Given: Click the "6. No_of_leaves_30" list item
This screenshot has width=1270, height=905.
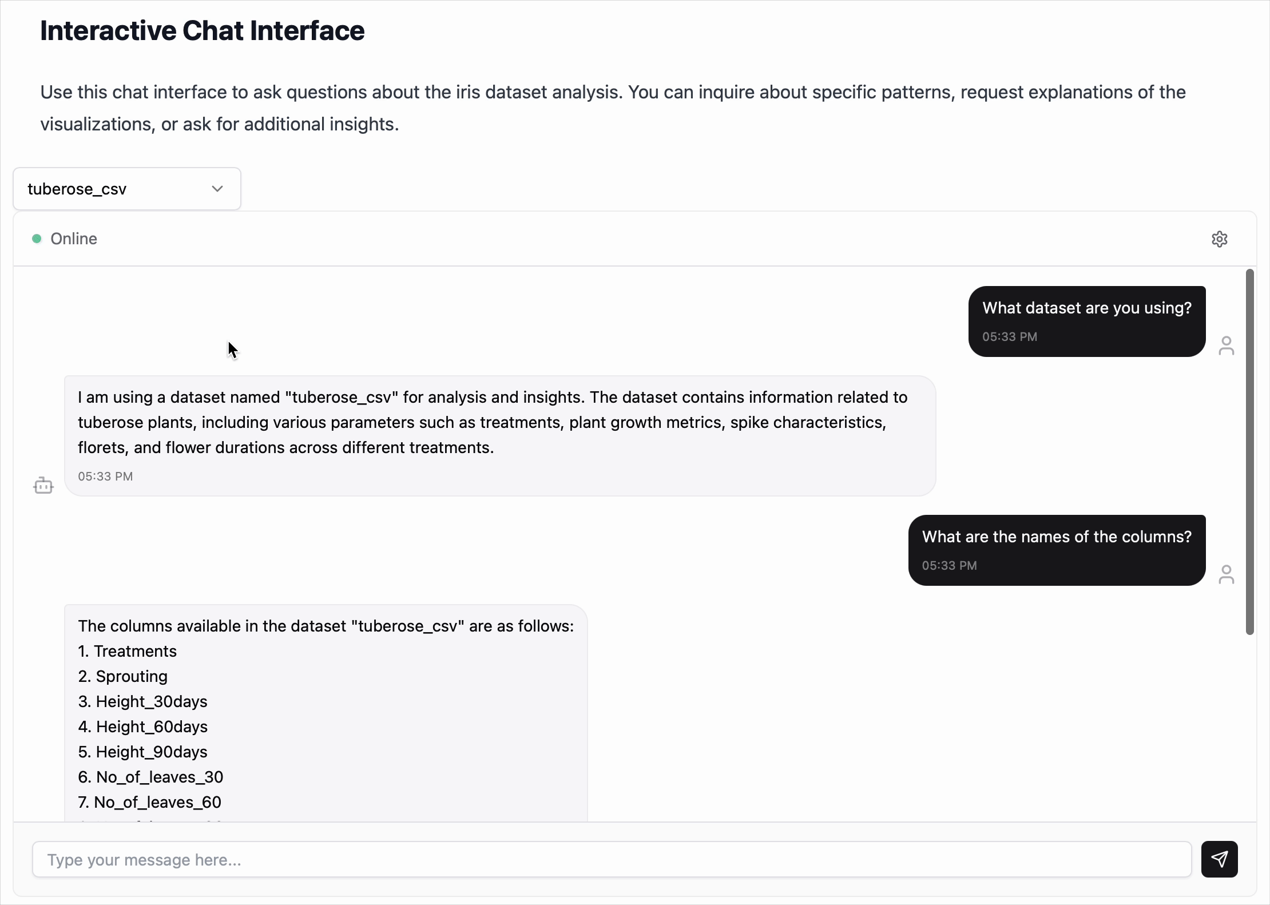Looking at the screenshot, I should [151, 777].
